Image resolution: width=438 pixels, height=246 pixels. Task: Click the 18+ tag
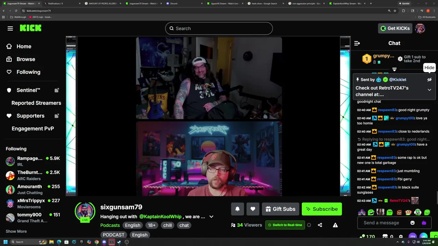(x=152, y=225)
